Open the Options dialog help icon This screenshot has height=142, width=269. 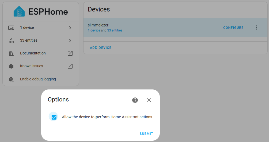click(x=135, y=100)
